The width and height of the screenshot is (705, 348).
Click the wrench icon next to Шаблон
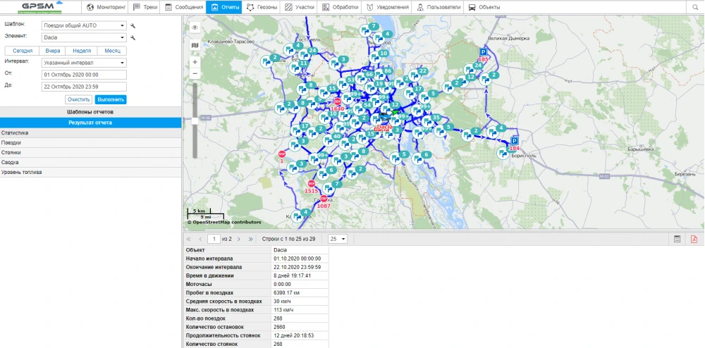(133, 25)
